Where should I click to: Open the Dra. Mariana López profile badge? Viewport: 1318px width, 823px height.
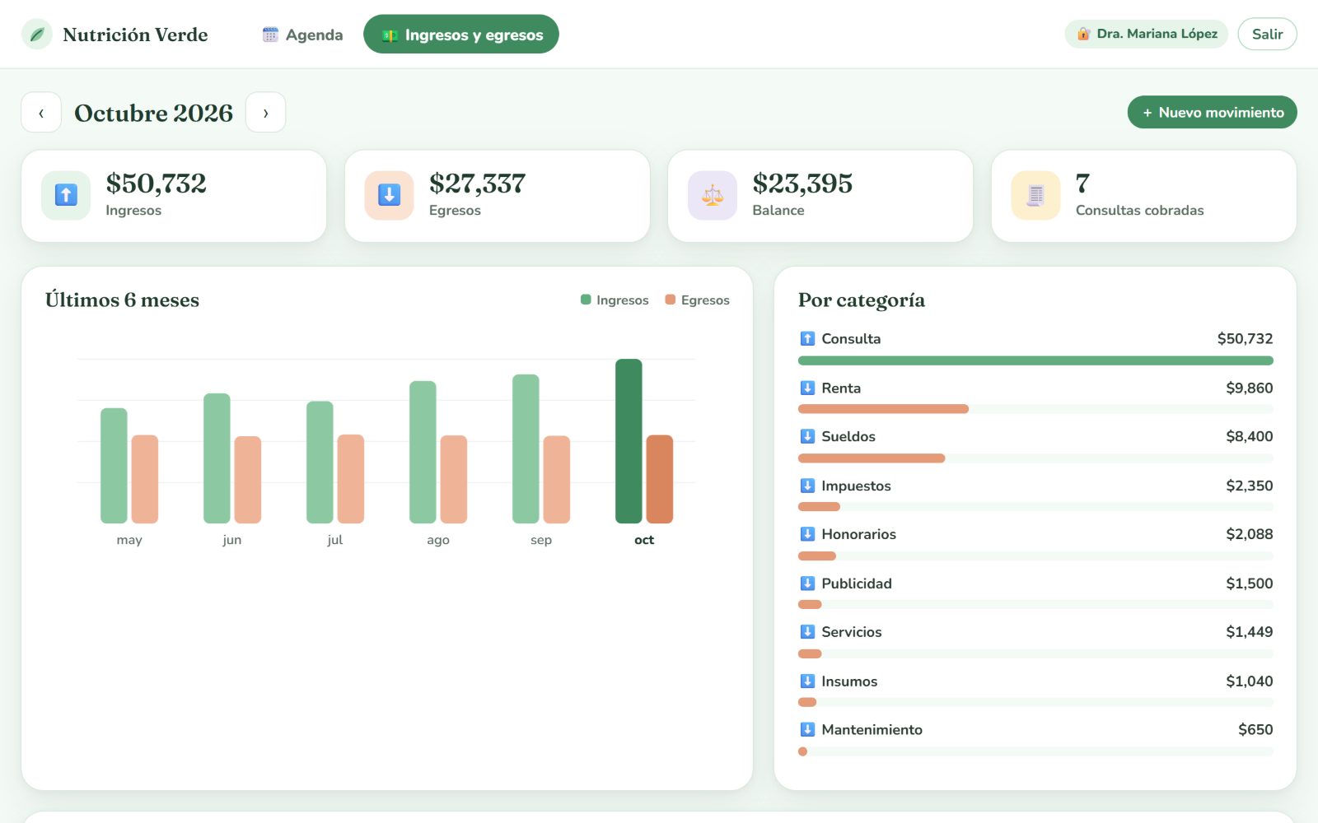1146,34
